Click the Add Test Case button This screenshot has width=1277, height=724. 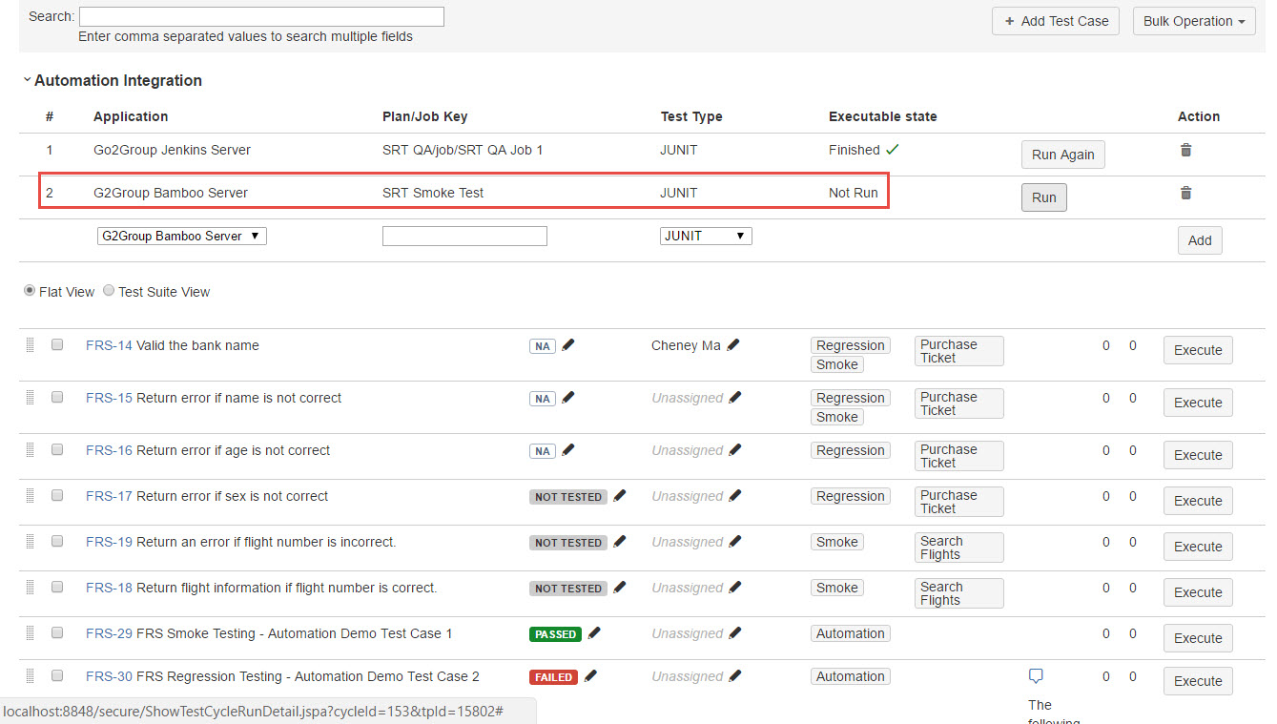1056,21
